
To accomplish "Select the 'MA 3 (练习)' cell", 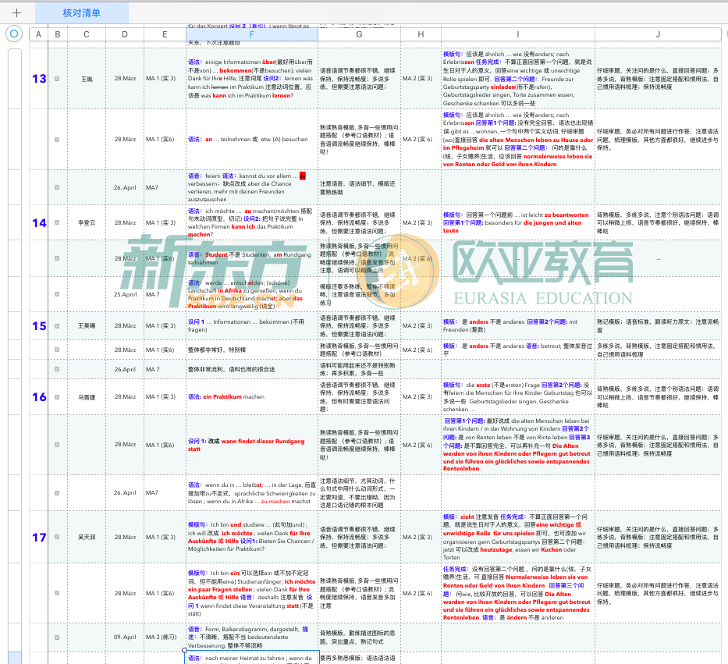I will coord(165,637).
